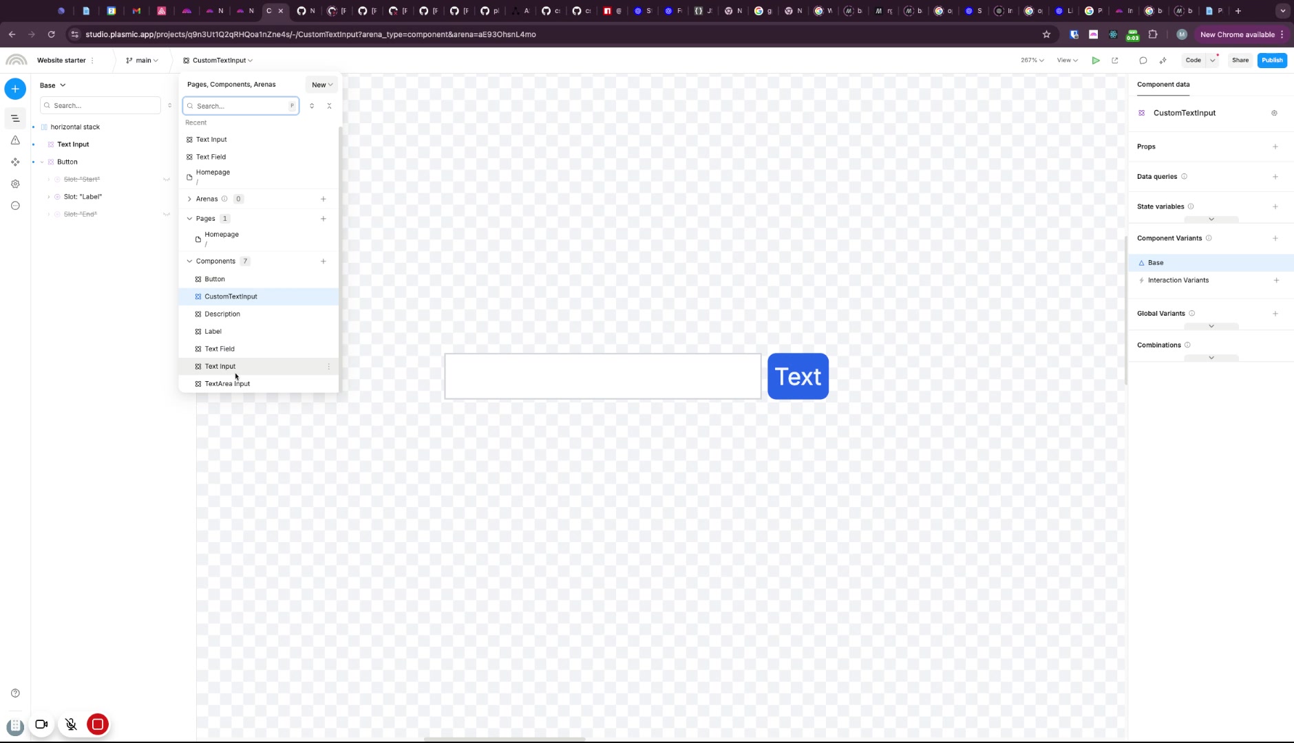
Task: Click the Pages, Components search field
Action: [241, 106]
